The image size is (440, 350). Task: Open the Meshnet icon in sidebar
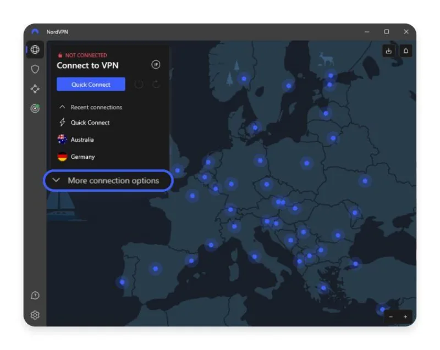tap(35, 89)
